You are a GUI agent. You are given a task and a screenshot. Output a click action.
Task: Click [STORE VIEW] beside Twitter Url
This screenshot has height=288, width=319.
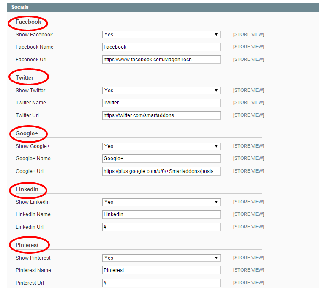pos(248,115)
